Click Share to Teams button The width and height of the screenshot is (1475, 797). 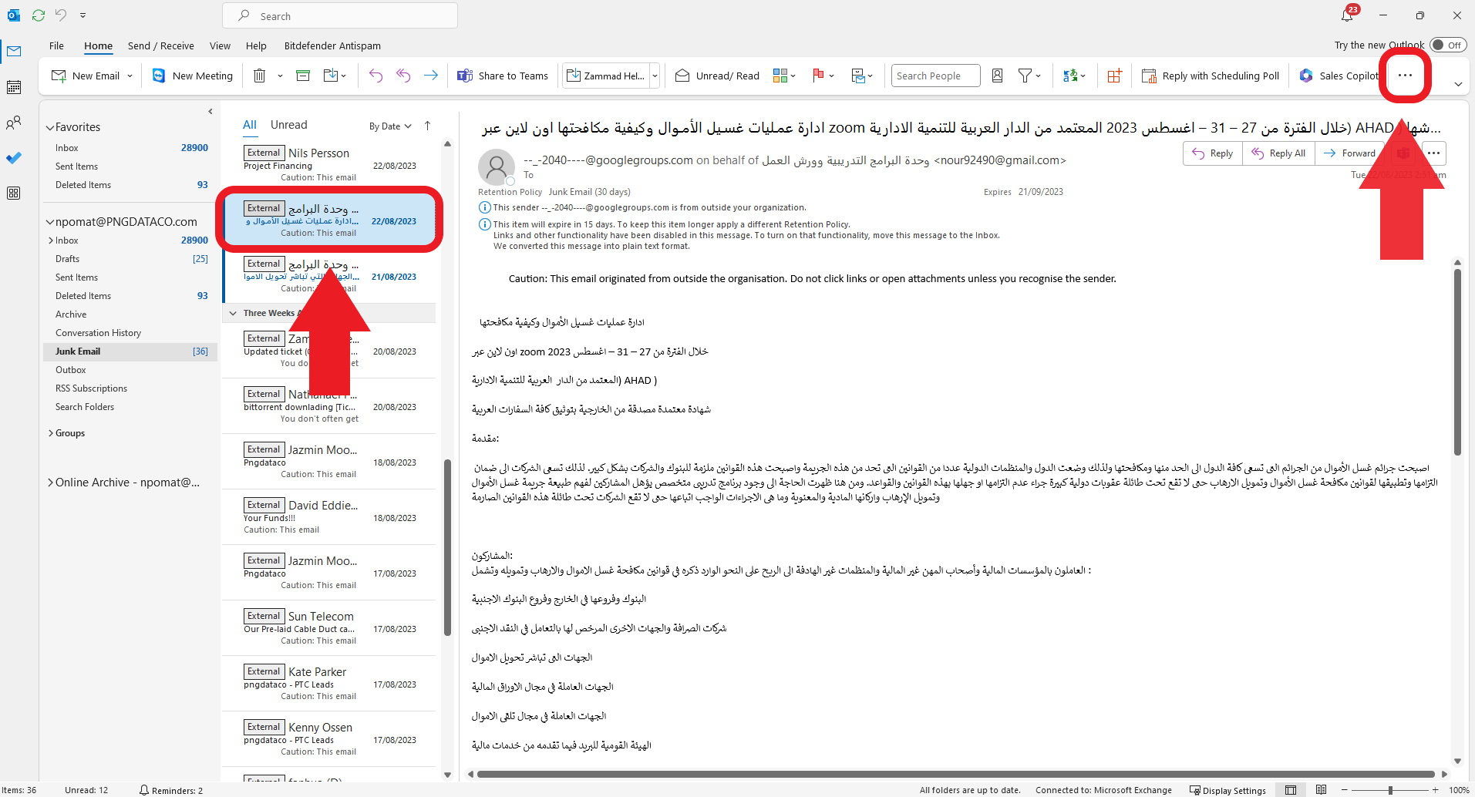click(x=503, y=76)
